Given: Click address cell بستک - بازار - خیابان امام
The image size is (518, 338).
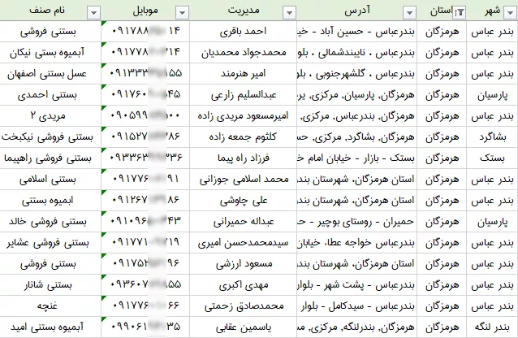Looking at the screenshot, I should [x=356, y=158].
